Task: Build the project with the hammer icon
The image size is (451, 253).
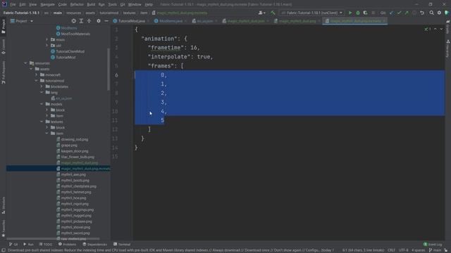Action: 273,13
